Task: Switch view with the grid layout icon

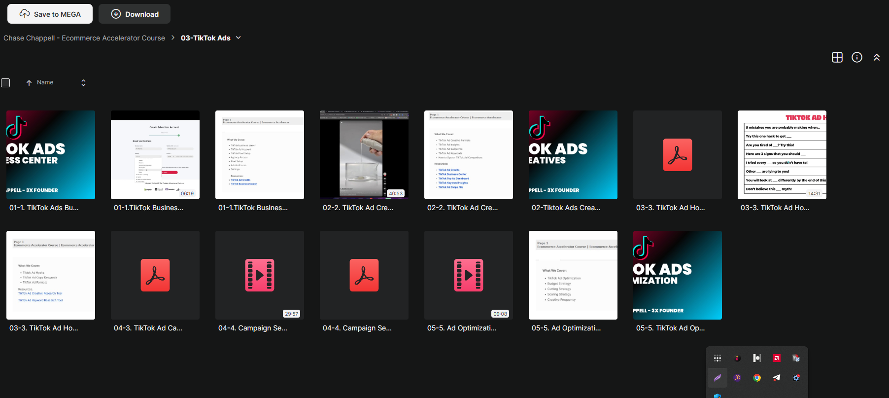Action: pos(837,57)
